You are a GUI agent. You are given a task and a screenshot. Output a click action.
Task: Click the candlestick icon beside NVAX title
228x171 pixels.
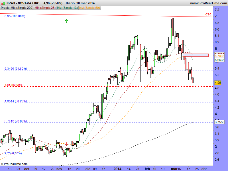(x=3, y=3)
